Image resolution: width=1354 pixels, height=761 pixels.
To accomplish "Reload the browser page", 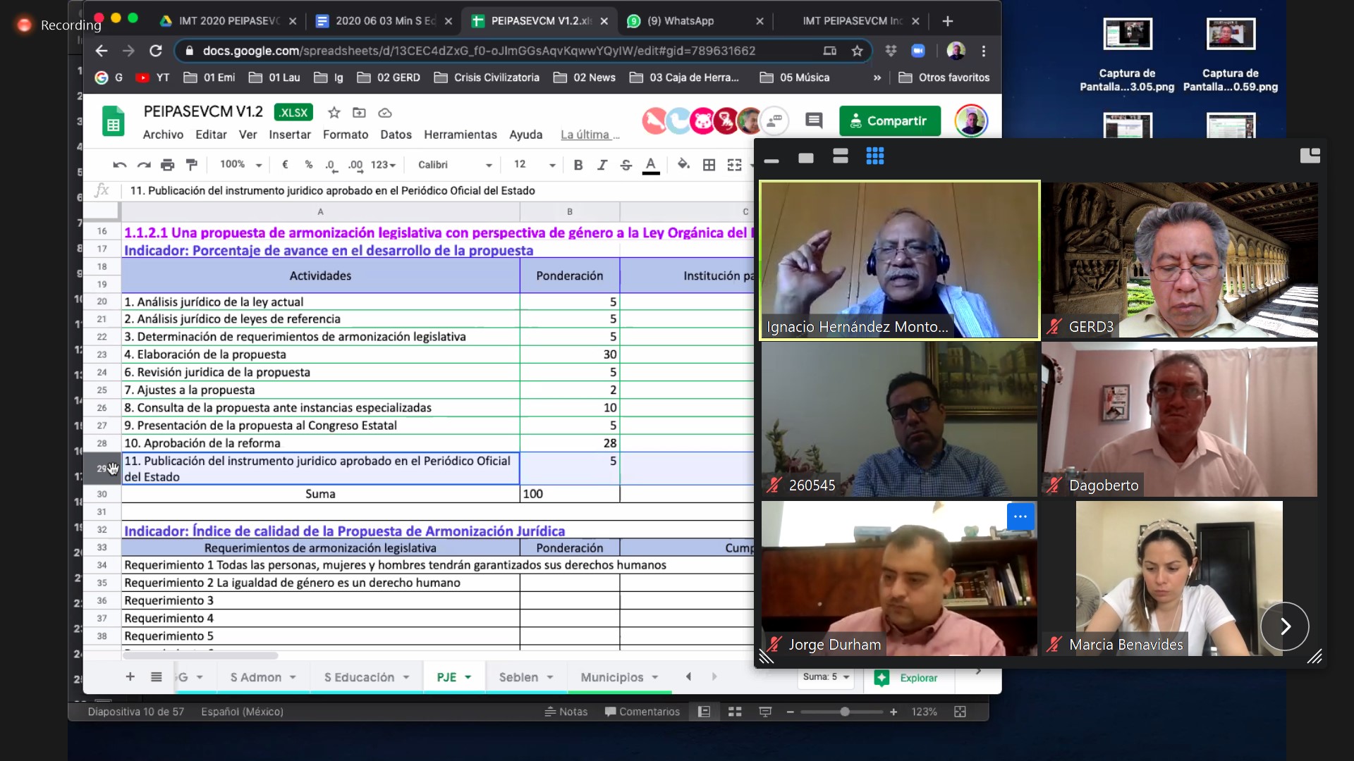I will coord(156,51).
